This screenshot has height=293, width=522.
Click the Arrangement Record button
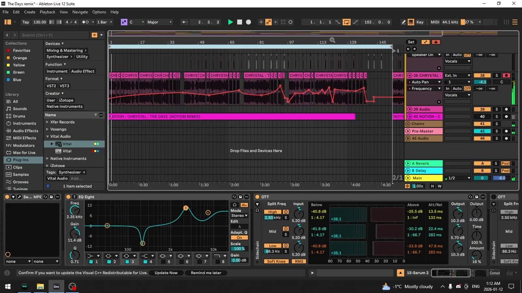coord(248,22)
